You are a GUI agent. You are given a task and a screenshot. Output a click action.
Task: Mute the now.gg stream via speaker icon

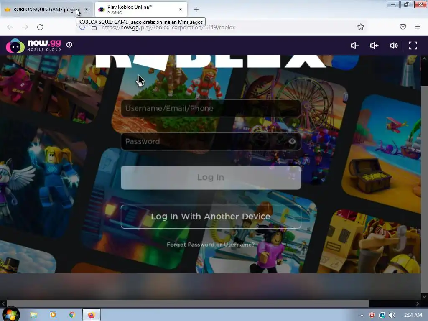coord(394,46)
